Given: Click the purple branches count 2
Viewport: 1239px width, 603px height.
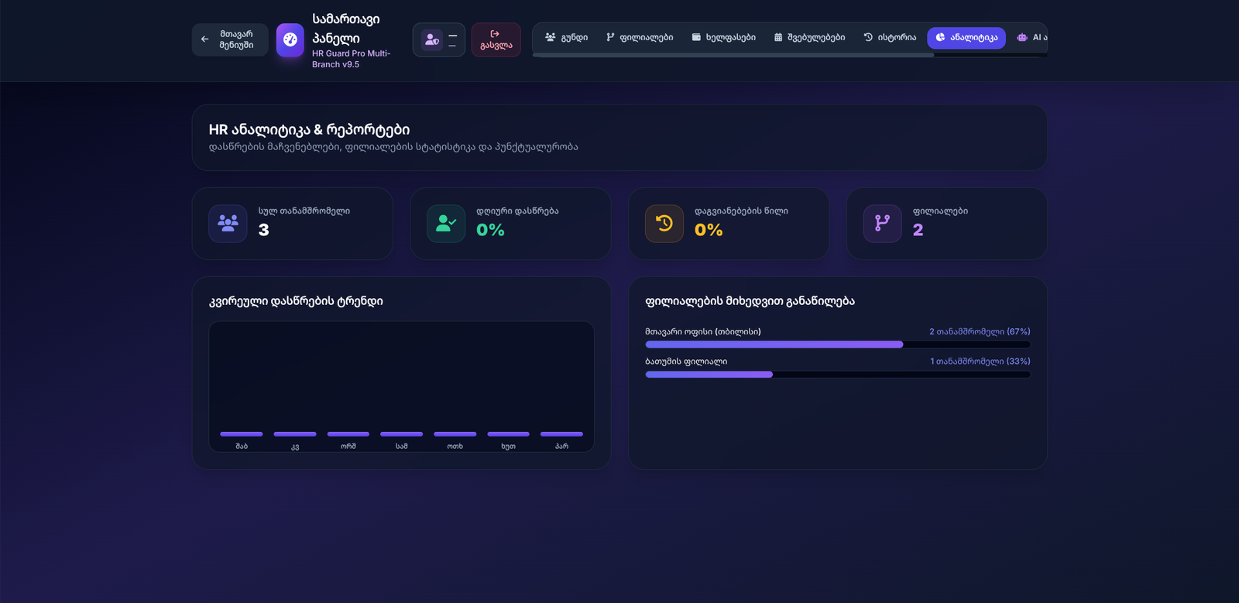Looking at the screenshot, I should click(918, 230).
